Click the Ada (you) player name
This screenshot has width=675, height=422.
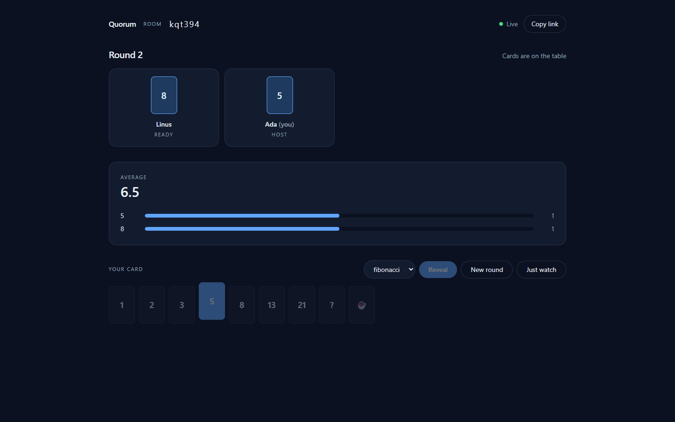point(279,124)
